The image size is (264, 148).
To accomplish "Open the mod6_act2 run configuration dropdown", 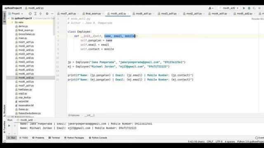I will click(229, 8).
